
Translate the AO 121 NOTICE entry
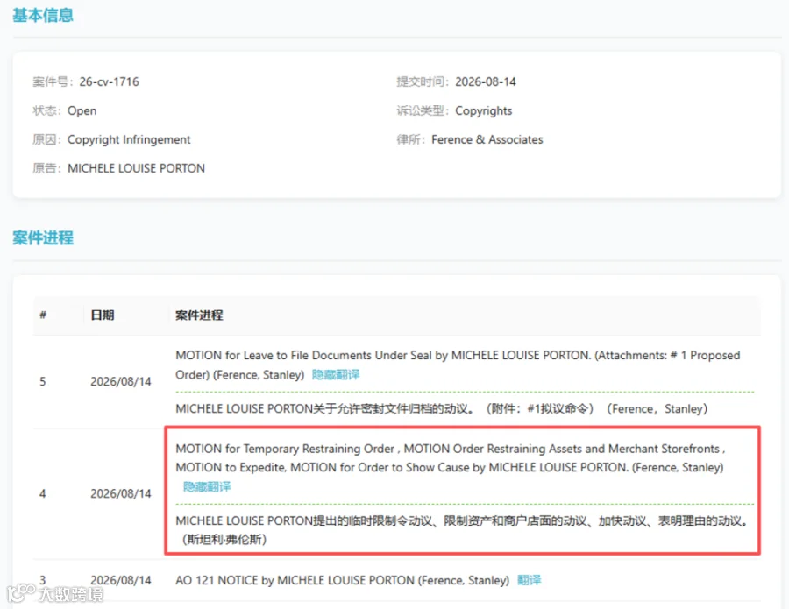(x=529, y=580)
